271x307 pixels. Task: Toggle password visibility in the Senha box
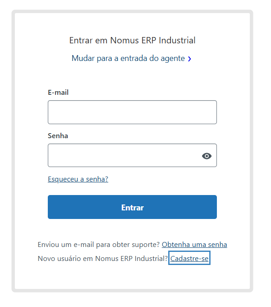(207, 156)
